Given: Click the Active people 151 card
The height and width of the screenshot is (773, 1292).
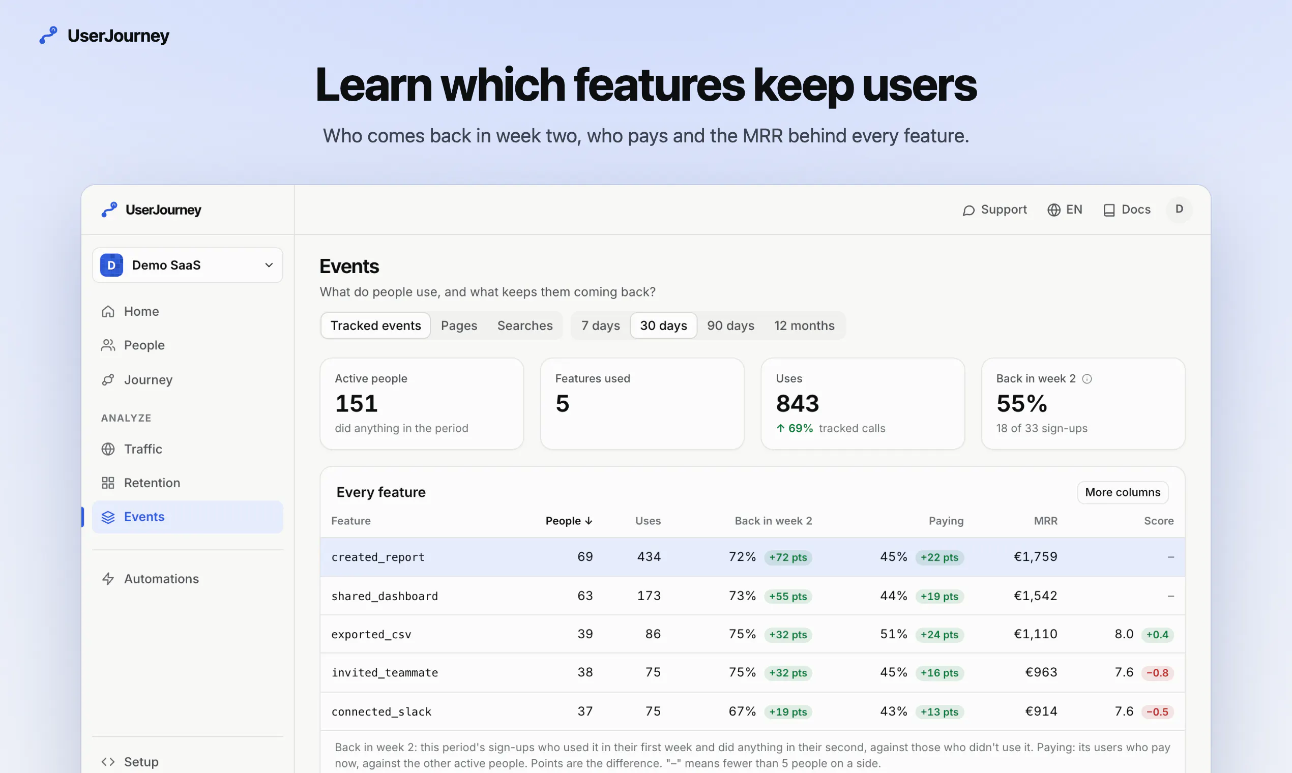Looking at the screenshot, I should click(422, 404).
